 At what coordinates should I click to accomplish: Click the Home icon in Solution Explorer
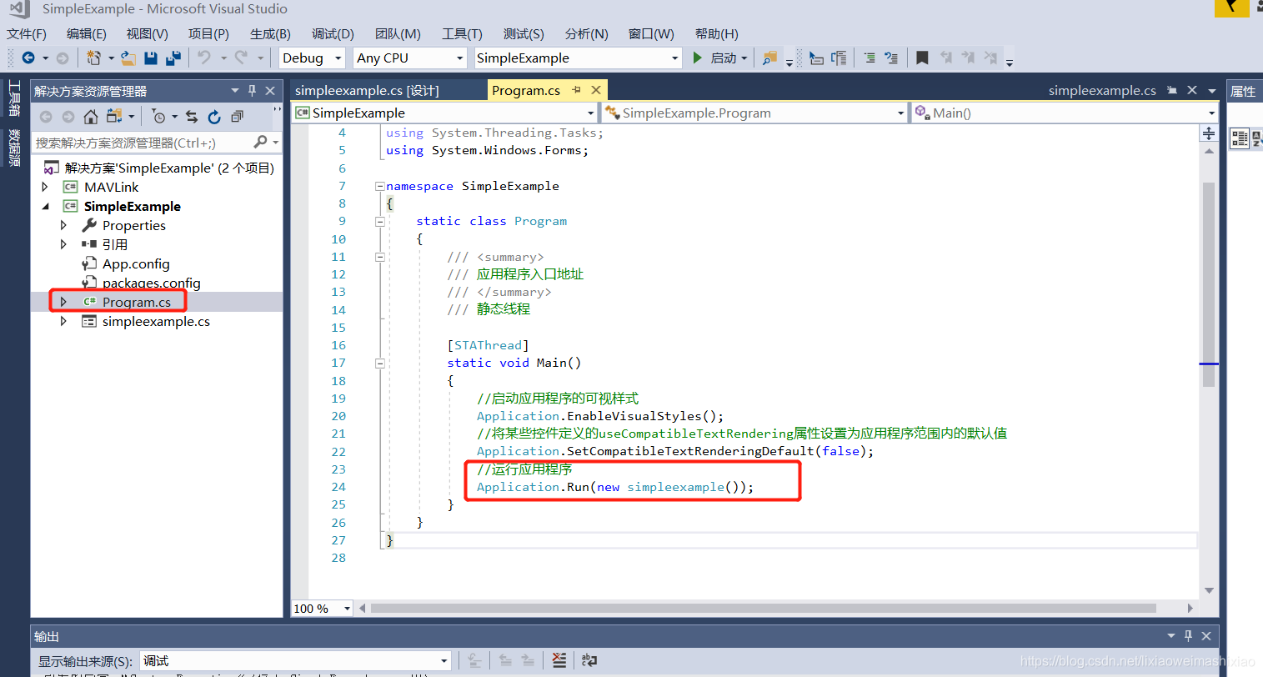91,117
